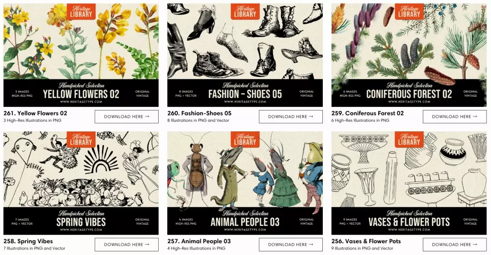Click the title '261. Yellow Flowers 02'
The image size is (491, 255).
point(35,113)
